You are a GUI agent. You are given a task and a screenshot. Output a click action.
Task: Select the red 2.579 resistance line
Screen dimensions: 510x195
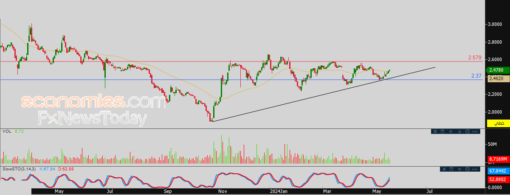tap(242, 61)
